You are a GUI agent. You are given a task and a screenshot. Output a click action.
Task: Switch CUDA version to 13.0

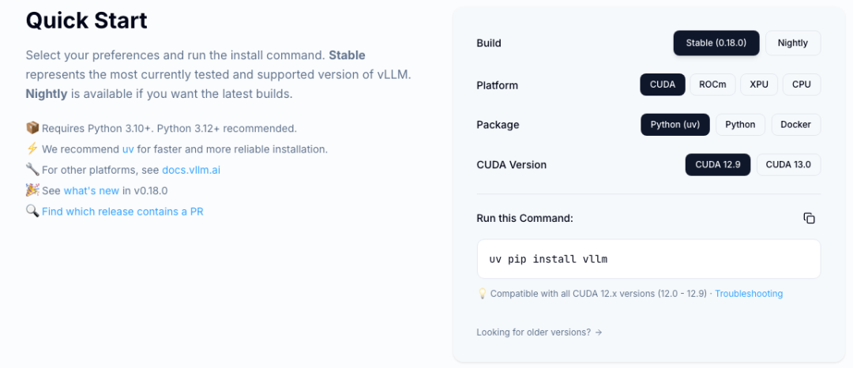pyautogui.click(x=788, y=164)
